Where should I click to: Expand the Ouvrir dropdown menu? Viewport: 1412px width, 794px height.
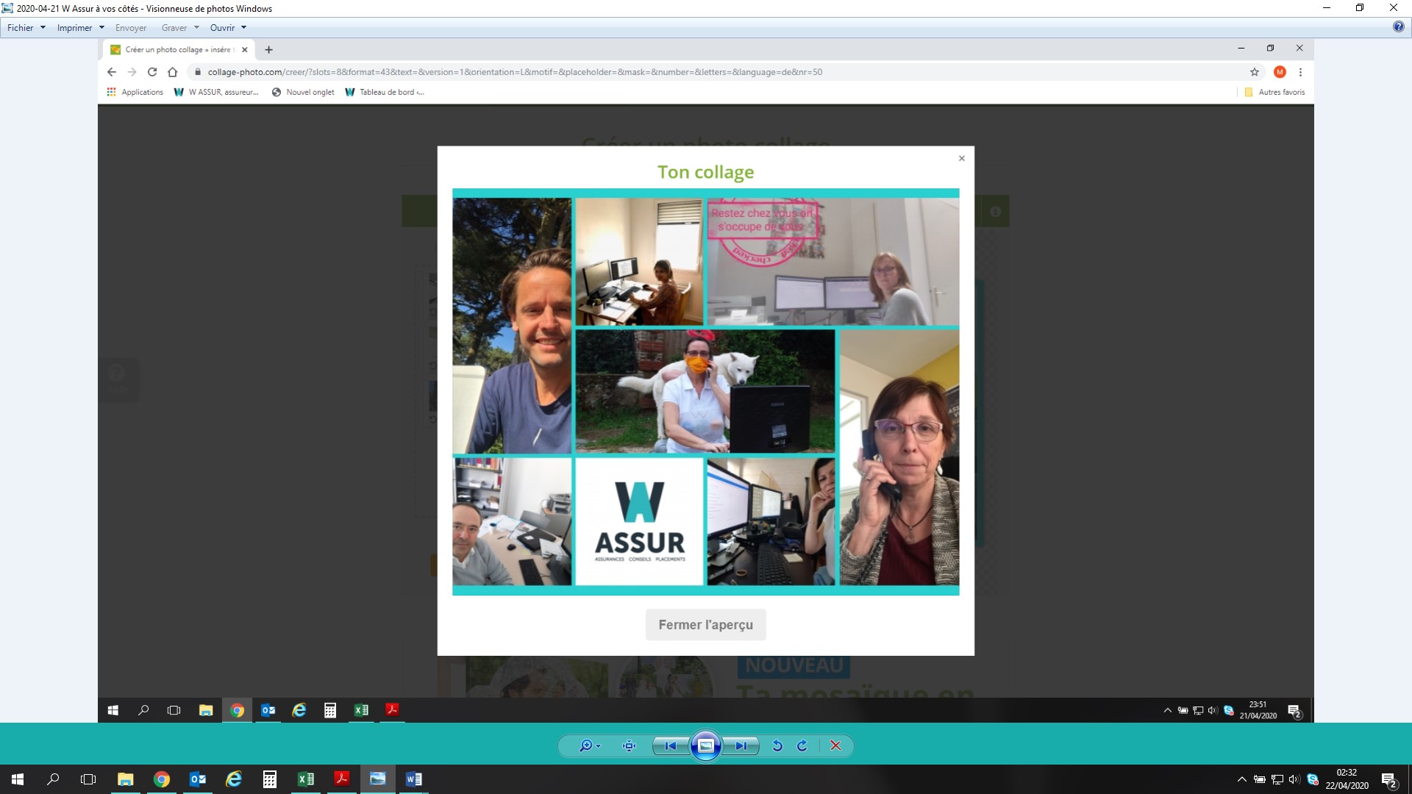(228, 28)
